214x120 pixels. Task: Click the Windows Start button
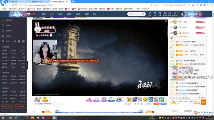pos(2,118)
